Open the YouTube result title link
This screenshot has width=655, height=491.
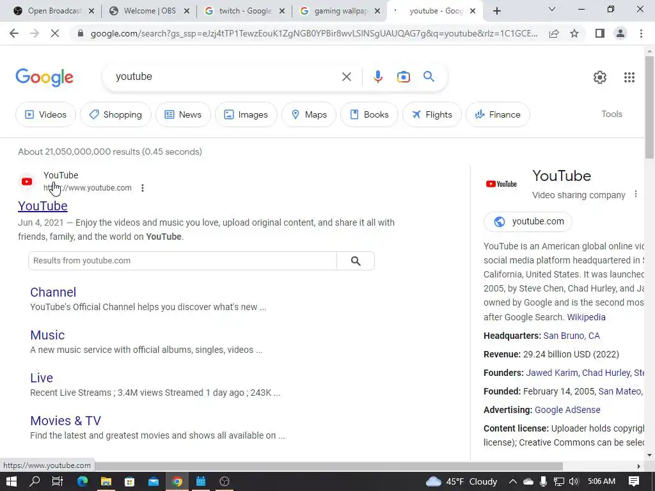43,206
